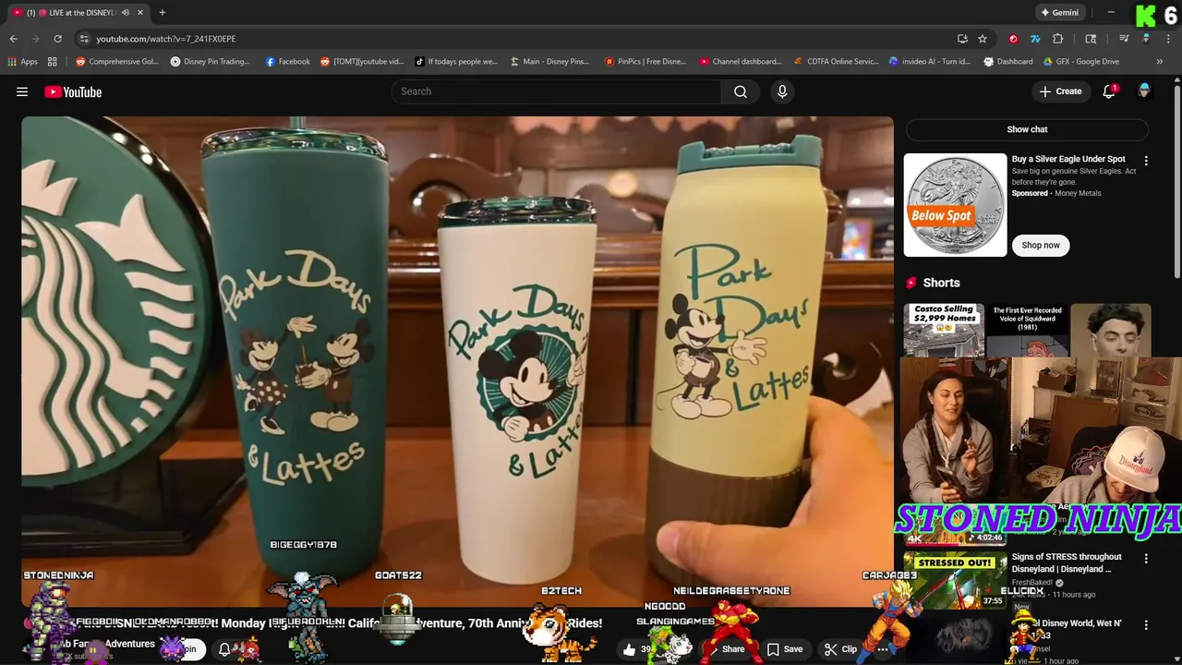This screenshot has height=665, width=1182.
Task: Click Shop now on the ad
Action: tap(1041, 245)
